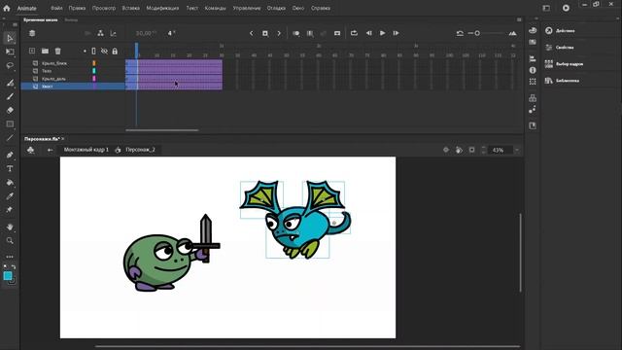Select the Text tool
Viewport: 622px width, 350px height.
10,168
